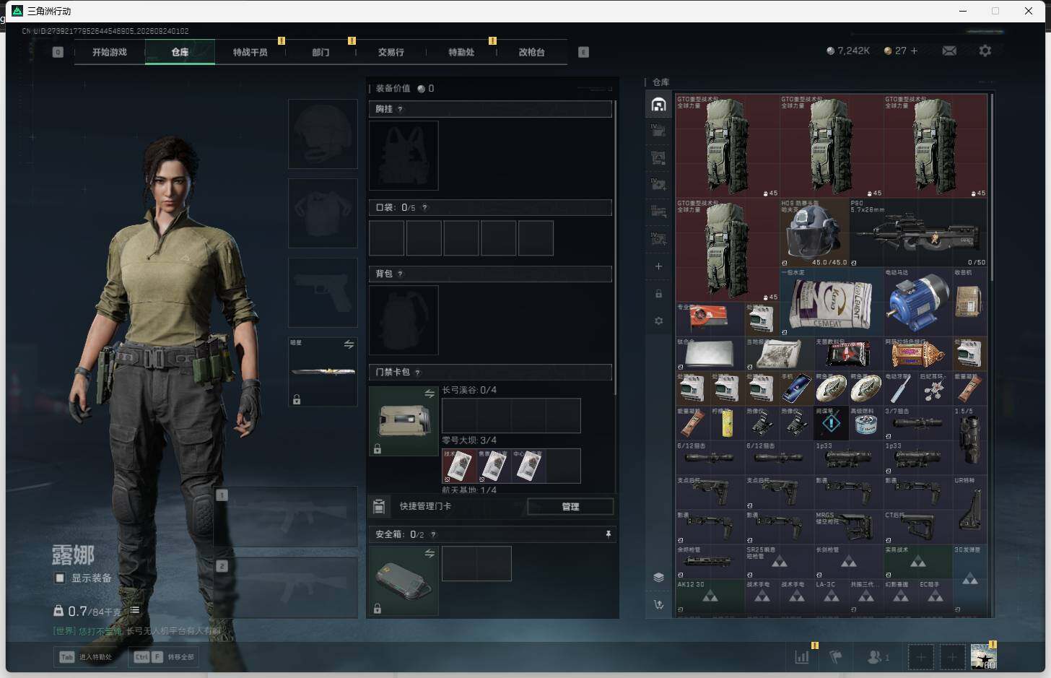Select the MRGS stock item

(849, 527)
